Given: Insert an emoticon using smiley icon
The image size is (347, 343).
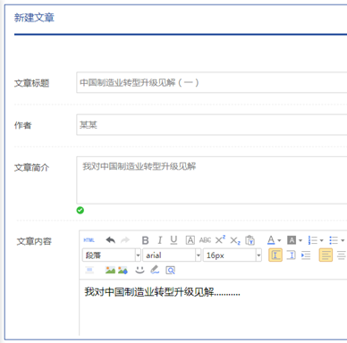Looking at the screenshot, I should (x=140, y=270).
